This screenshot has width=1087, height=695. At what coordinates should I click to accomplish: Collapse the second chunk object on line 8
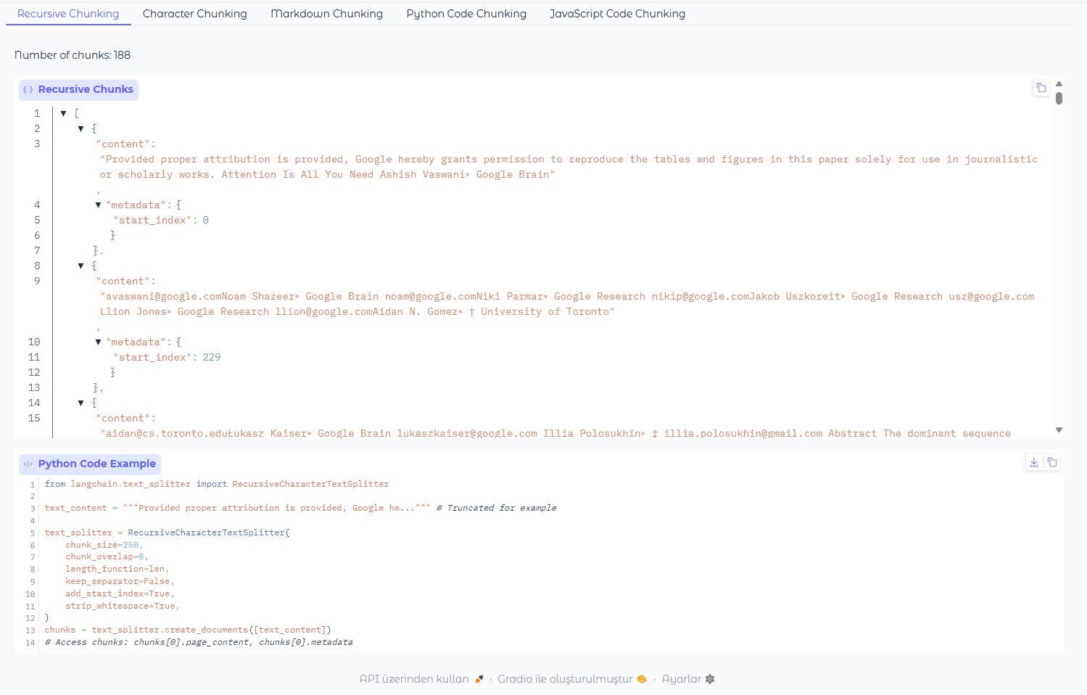(x=81, y=266)
